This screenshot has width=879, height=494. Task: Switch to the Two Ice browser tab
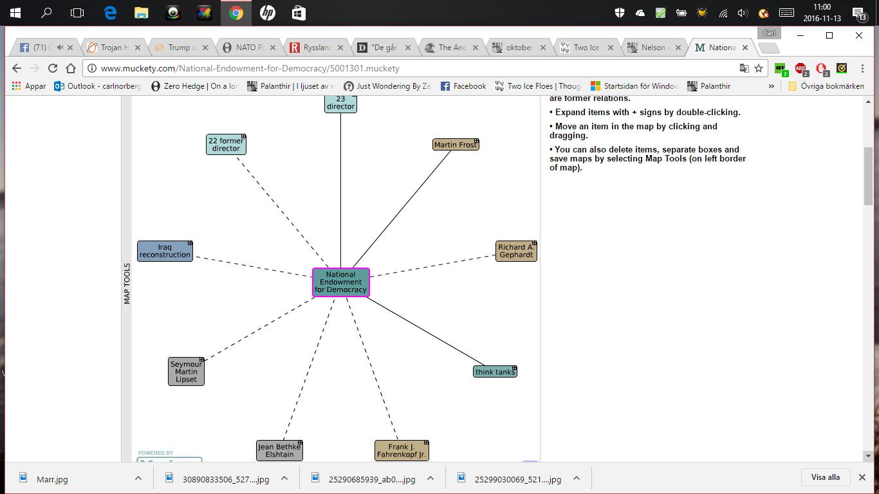click(586, 48)
